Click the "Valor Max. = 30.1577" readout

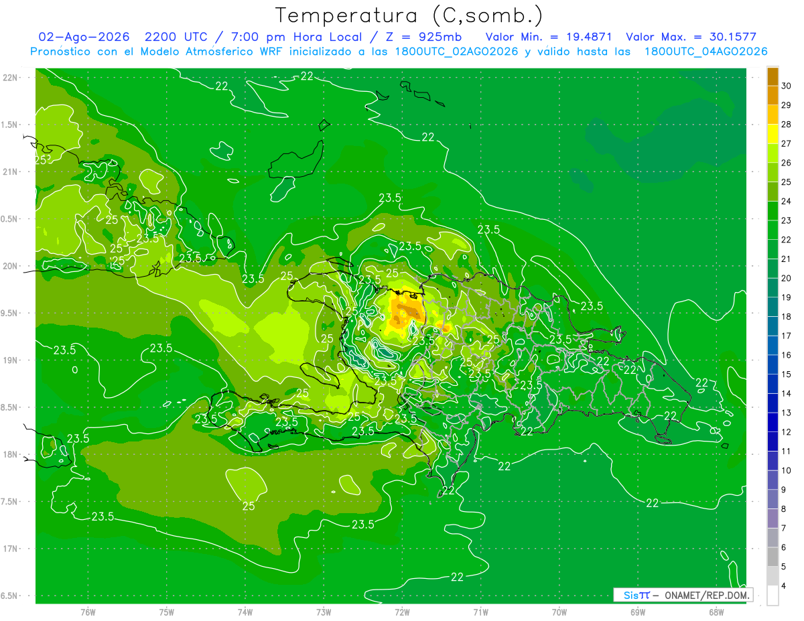point(691,37)
